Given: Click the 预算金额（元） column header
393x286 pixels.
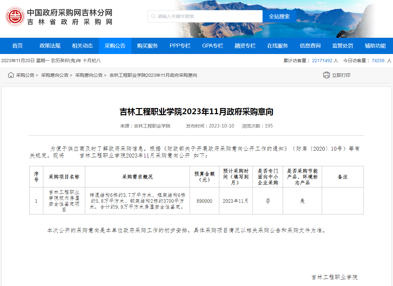Looking at the screenshot, I should coord(204,177).
